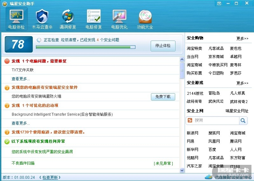Open 搜狐网 site link
Viewport: 254px width, 181px height.
(214, 133)
